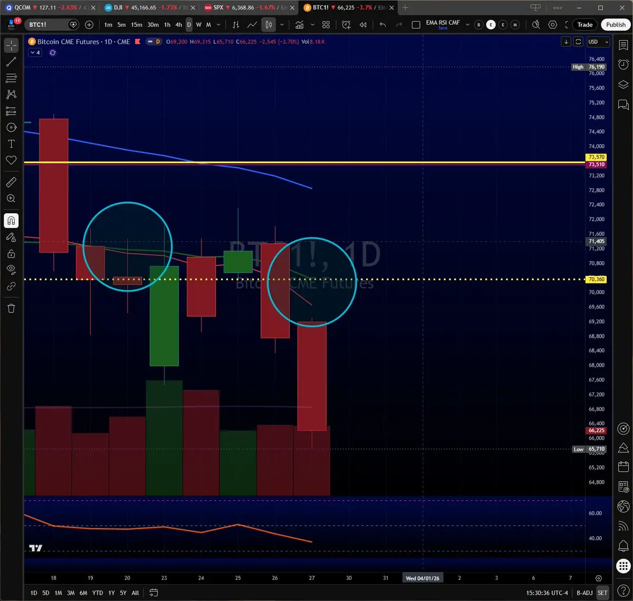Open chats panel in right sidebar

click(623, 104)
